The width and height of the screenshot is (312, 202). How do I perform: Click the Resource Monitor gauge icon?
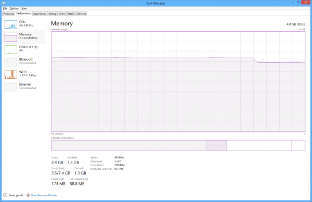tap(28, 195)
